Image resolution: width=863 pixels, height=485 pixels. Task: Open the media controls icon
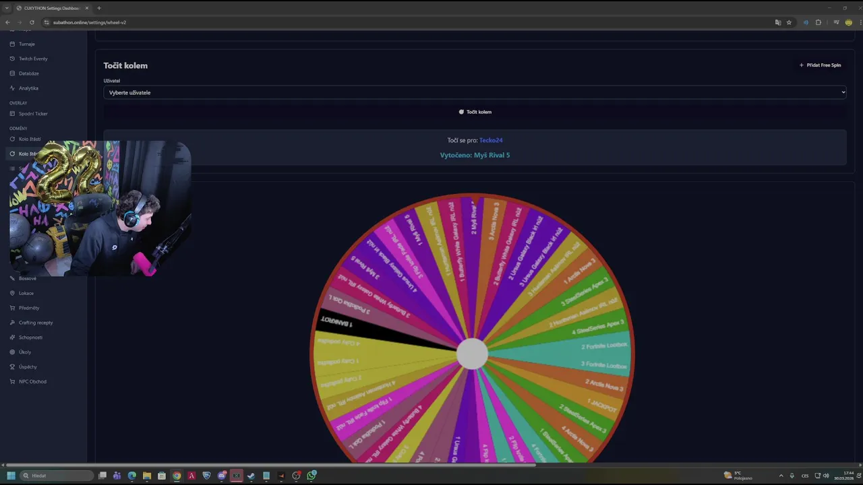coord(836,22)
